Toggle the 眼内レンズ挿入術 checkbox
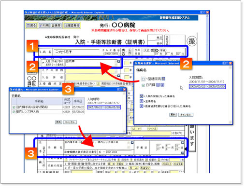Screen dimensions: 246x188 tap(14, 112)
